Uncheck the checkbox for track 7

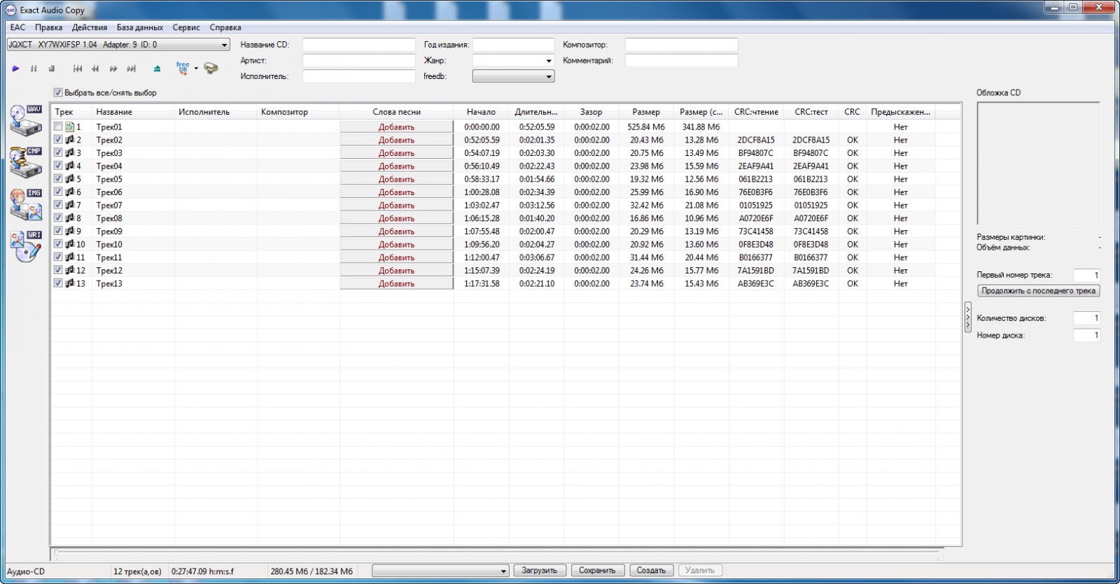tap(58, 205)
